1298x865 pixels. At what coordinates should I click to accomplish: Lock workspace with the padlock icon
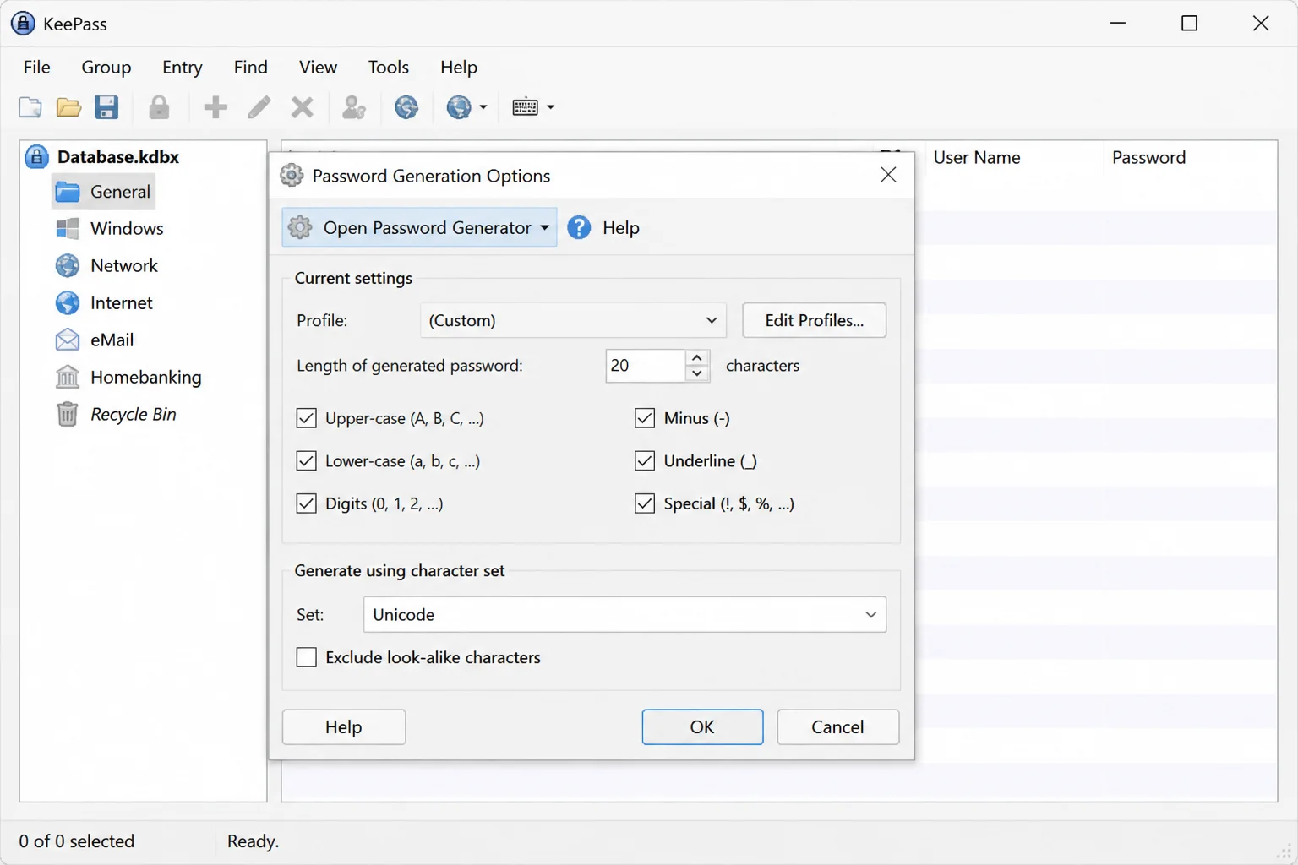[x=159, y=107]
